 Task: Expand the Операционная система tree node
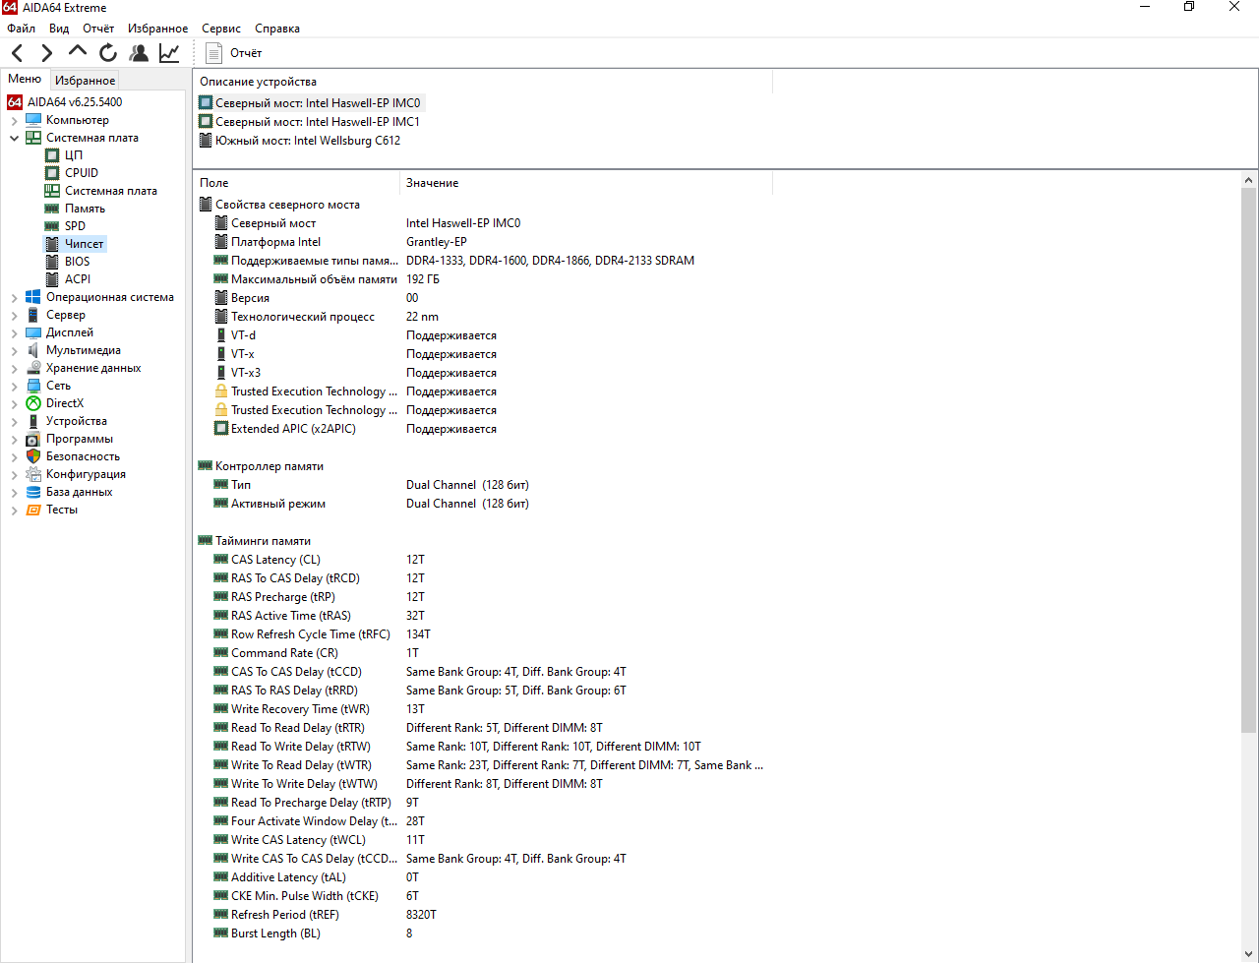pyautogui.click(x=15, y=297)
